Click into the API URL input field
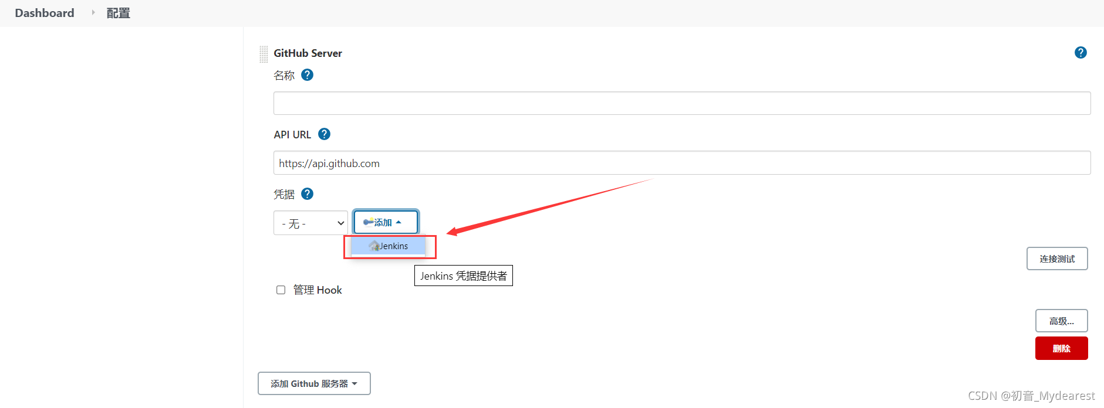1104x408 pixels. (x=682, y=163)
